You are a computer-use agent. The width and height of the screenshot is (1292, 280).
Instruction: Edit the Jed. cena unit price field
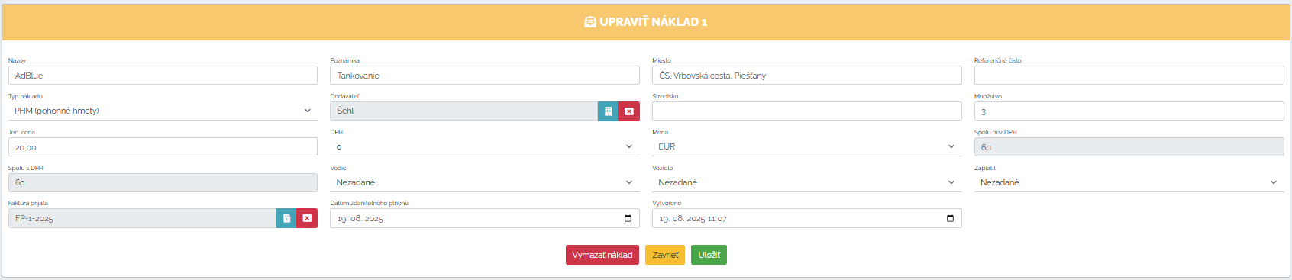click(x=163, y=146)
